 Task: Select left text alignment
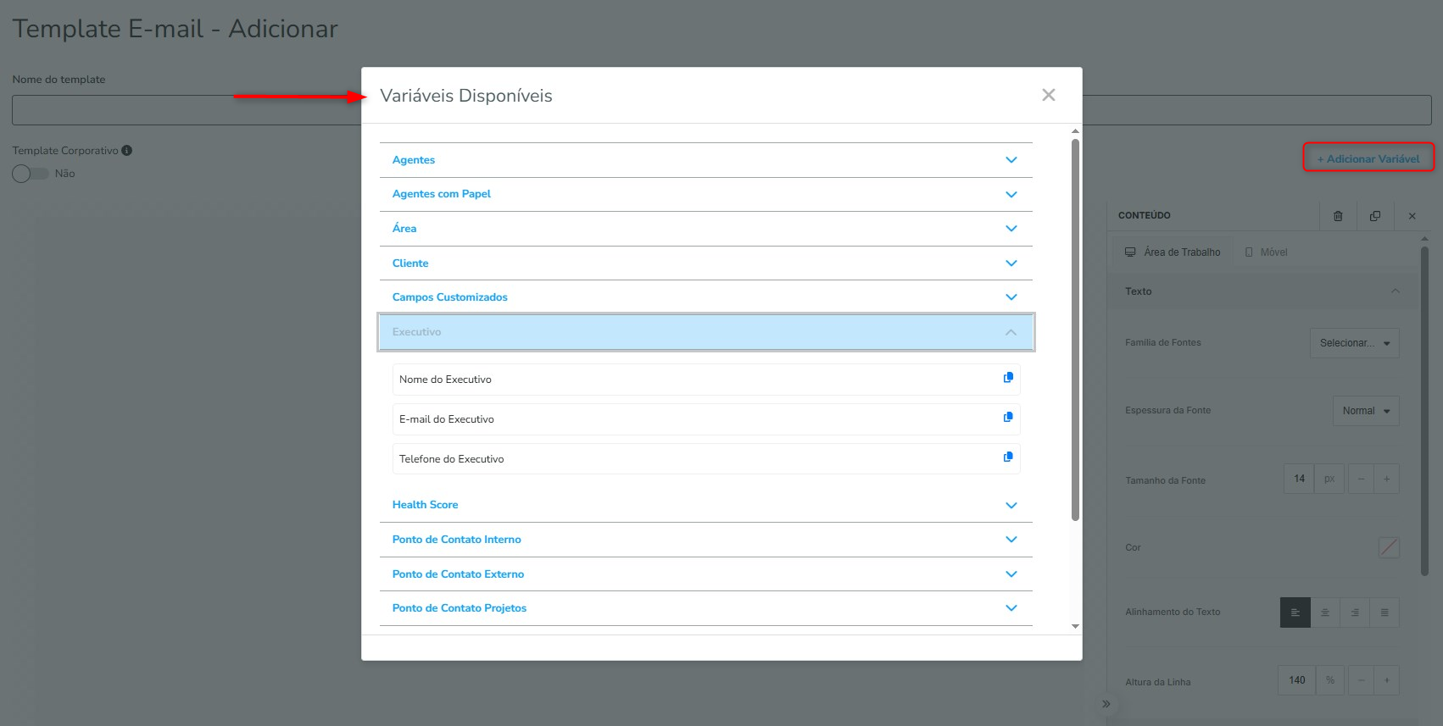pyautogui.click(x=1295, y=612)
